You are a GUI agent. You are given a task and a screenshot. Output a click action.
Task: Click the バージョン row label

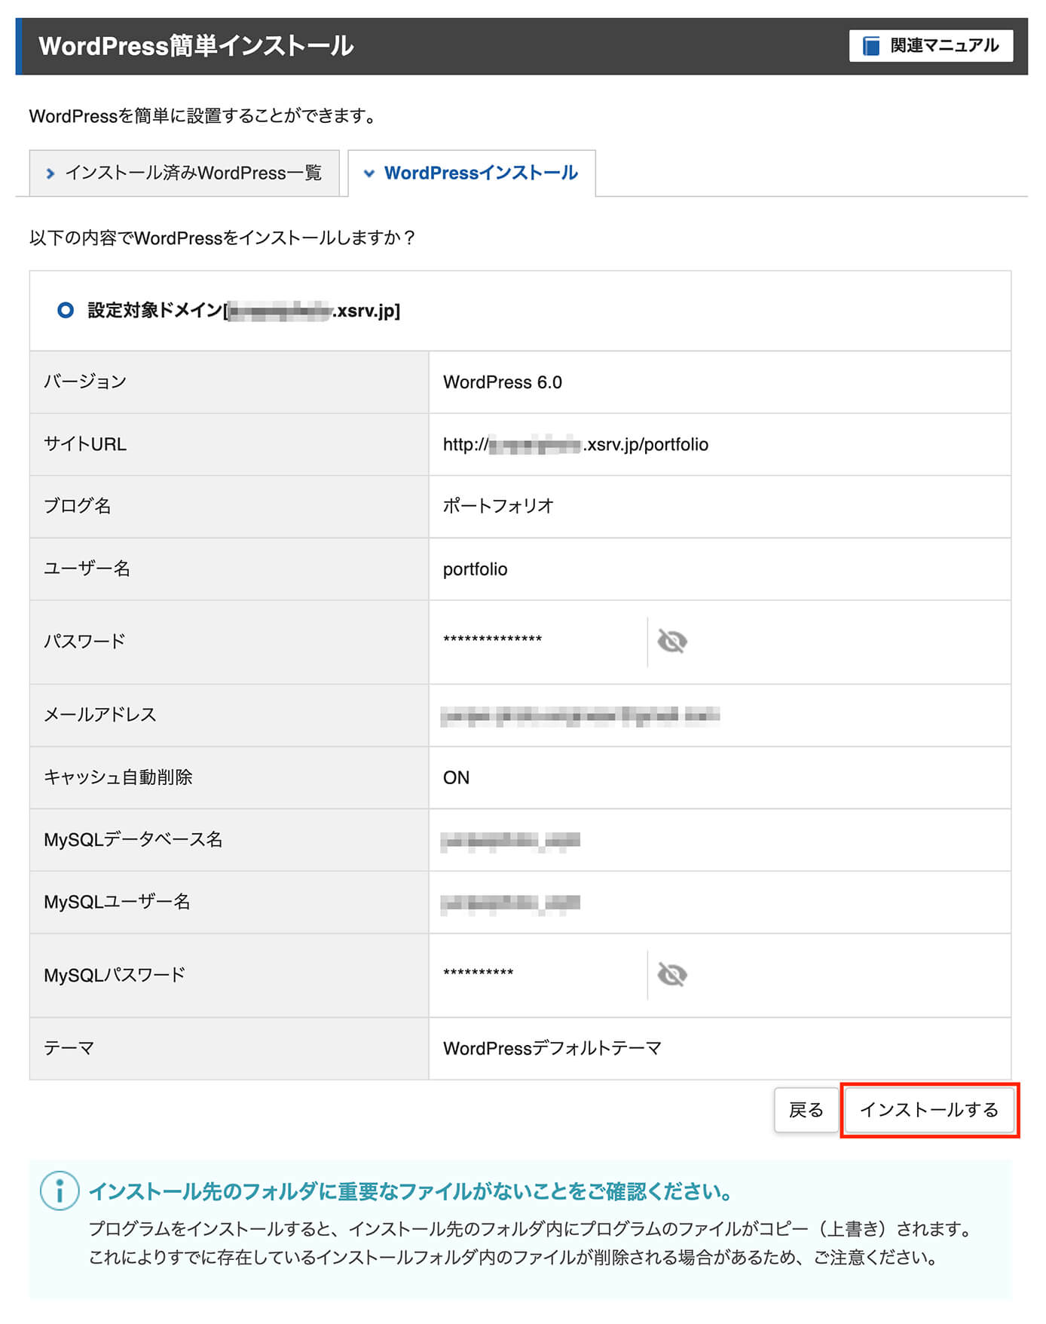pos(85,382)
